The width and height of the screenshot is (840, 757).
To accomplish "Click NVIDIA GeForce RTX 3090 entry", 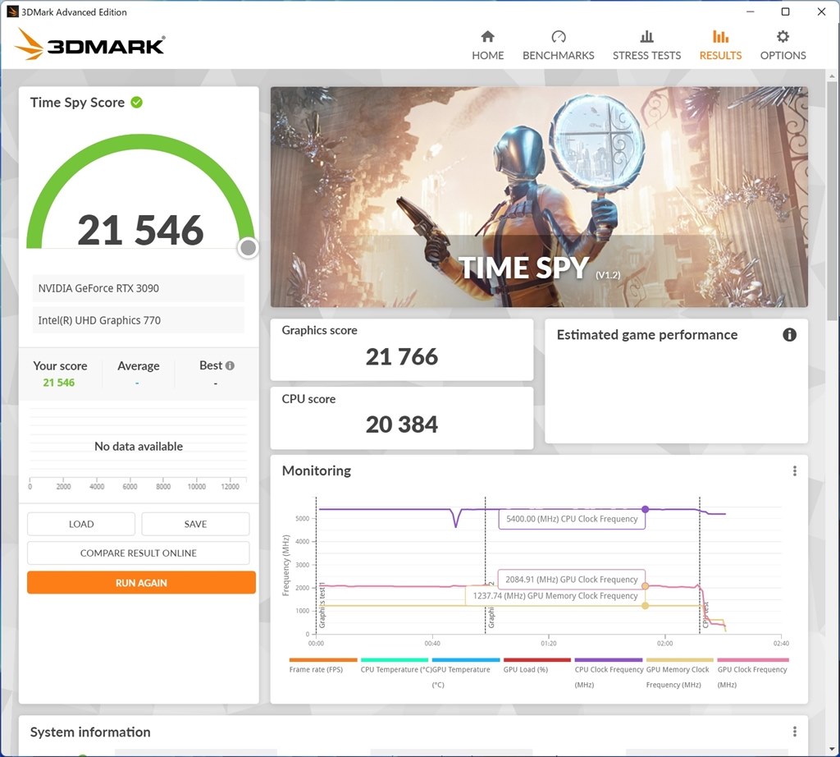I will [138, 288].
